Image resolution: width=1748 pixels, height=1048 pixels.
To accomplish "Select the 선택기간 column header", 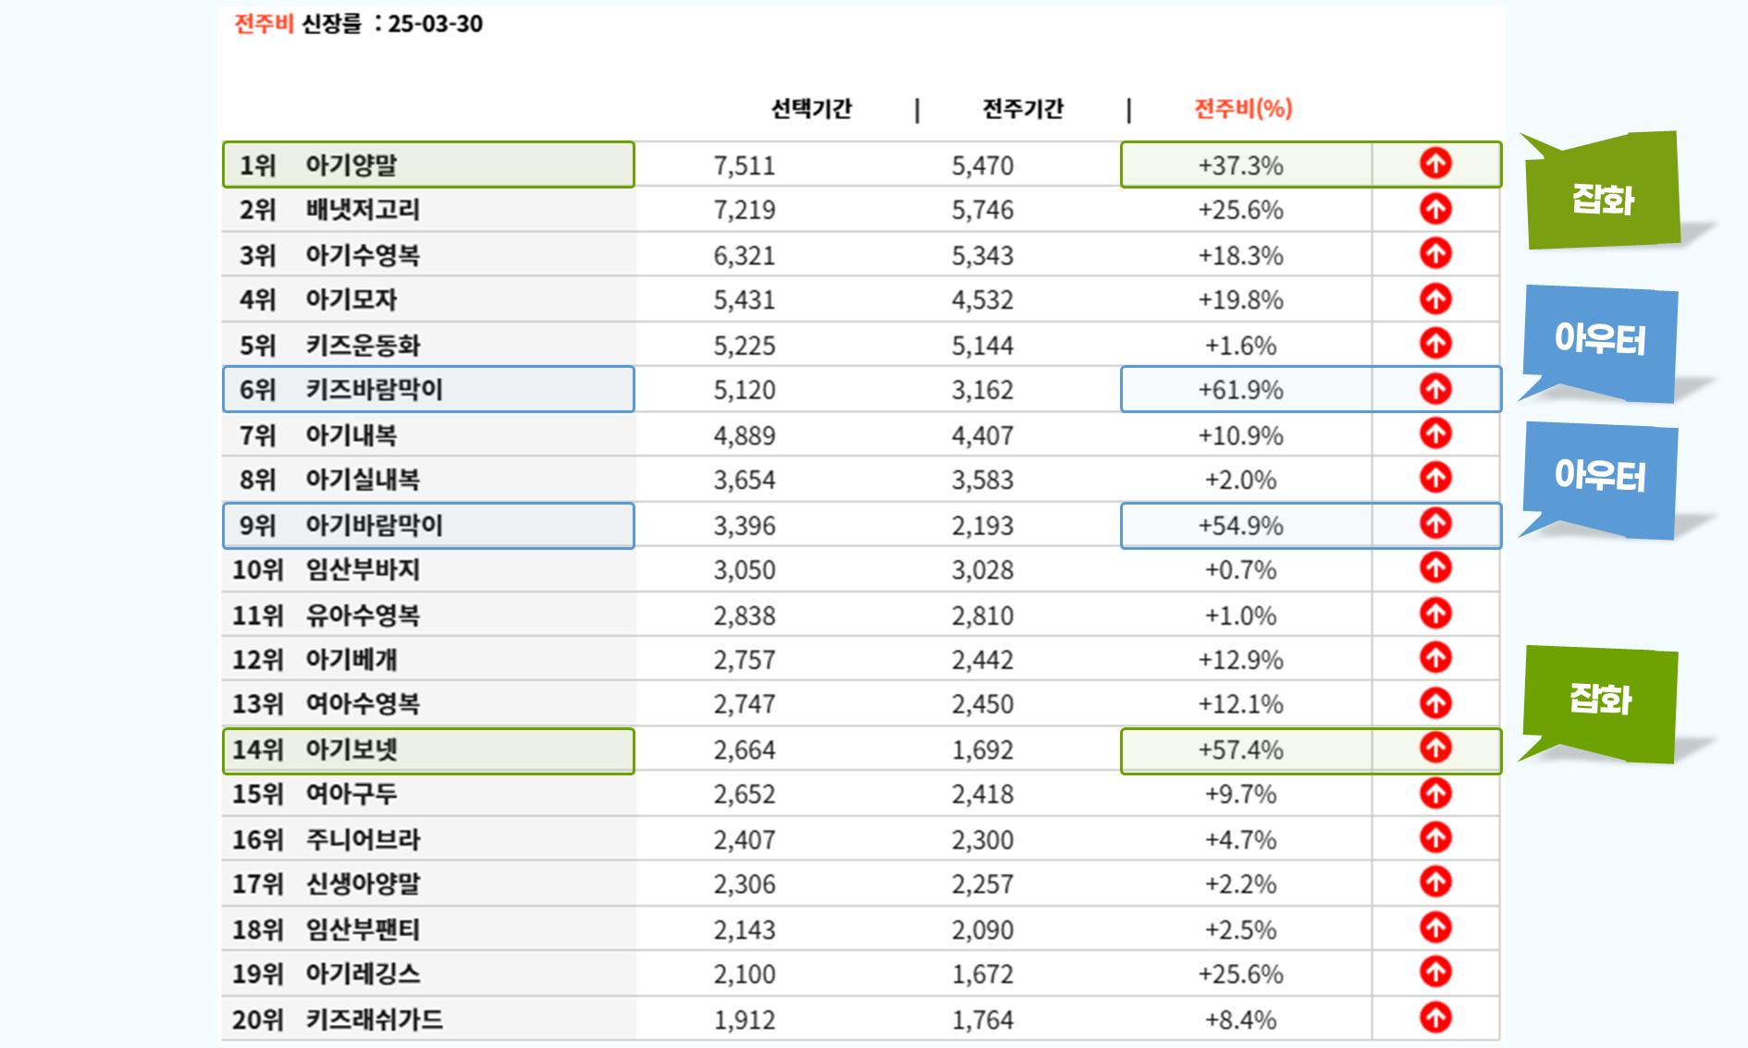I will coord(811,109).
